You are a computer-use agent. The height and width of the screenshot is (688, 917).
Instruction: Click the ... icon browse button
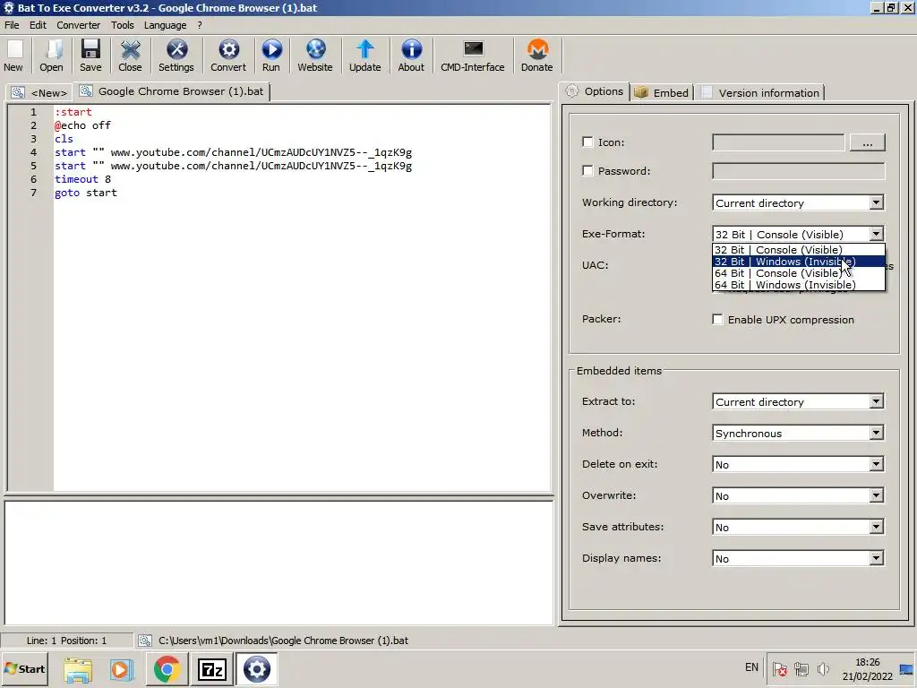pyautogui.click(x=867, y=142)
